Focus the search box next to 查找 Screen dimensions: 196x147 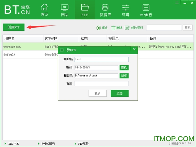coord(164,27)
